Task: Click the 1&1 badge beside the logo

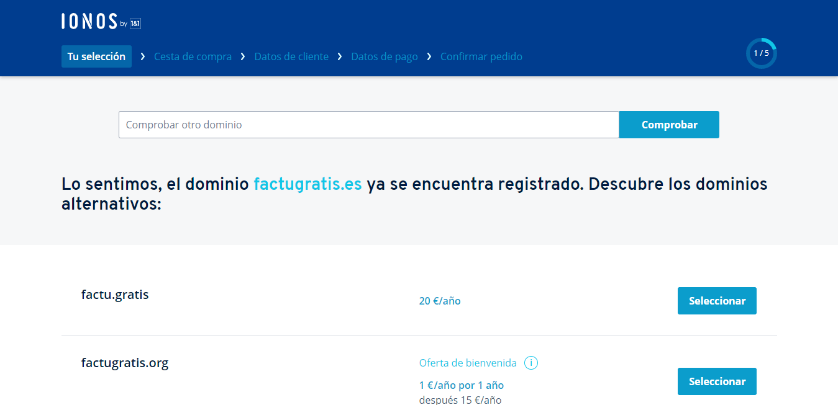Action: [x=135, y=24]
